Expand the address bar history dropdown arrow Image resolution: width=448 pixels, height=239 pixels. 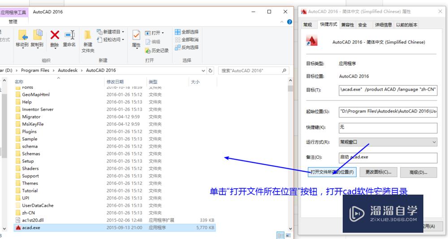coord(203,70)
